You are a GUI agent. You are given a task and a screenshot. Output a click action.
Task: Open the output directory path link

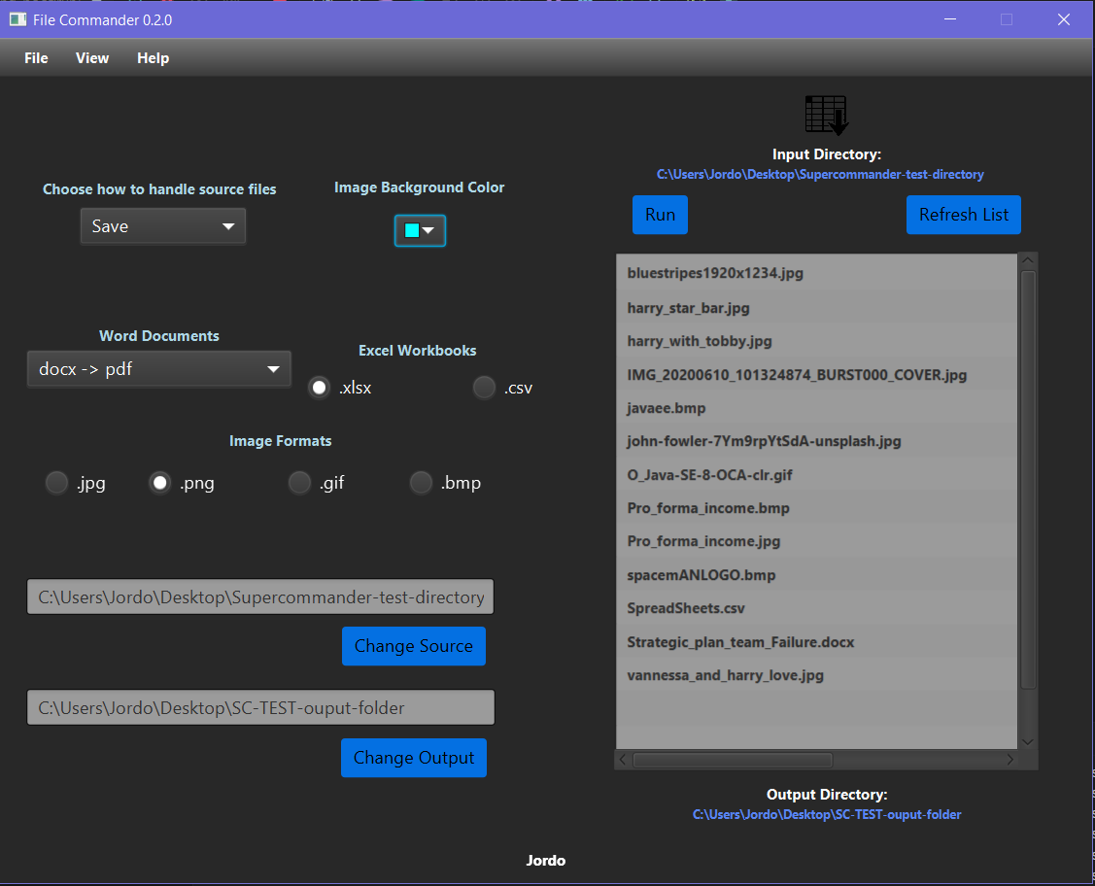[827, 814]
